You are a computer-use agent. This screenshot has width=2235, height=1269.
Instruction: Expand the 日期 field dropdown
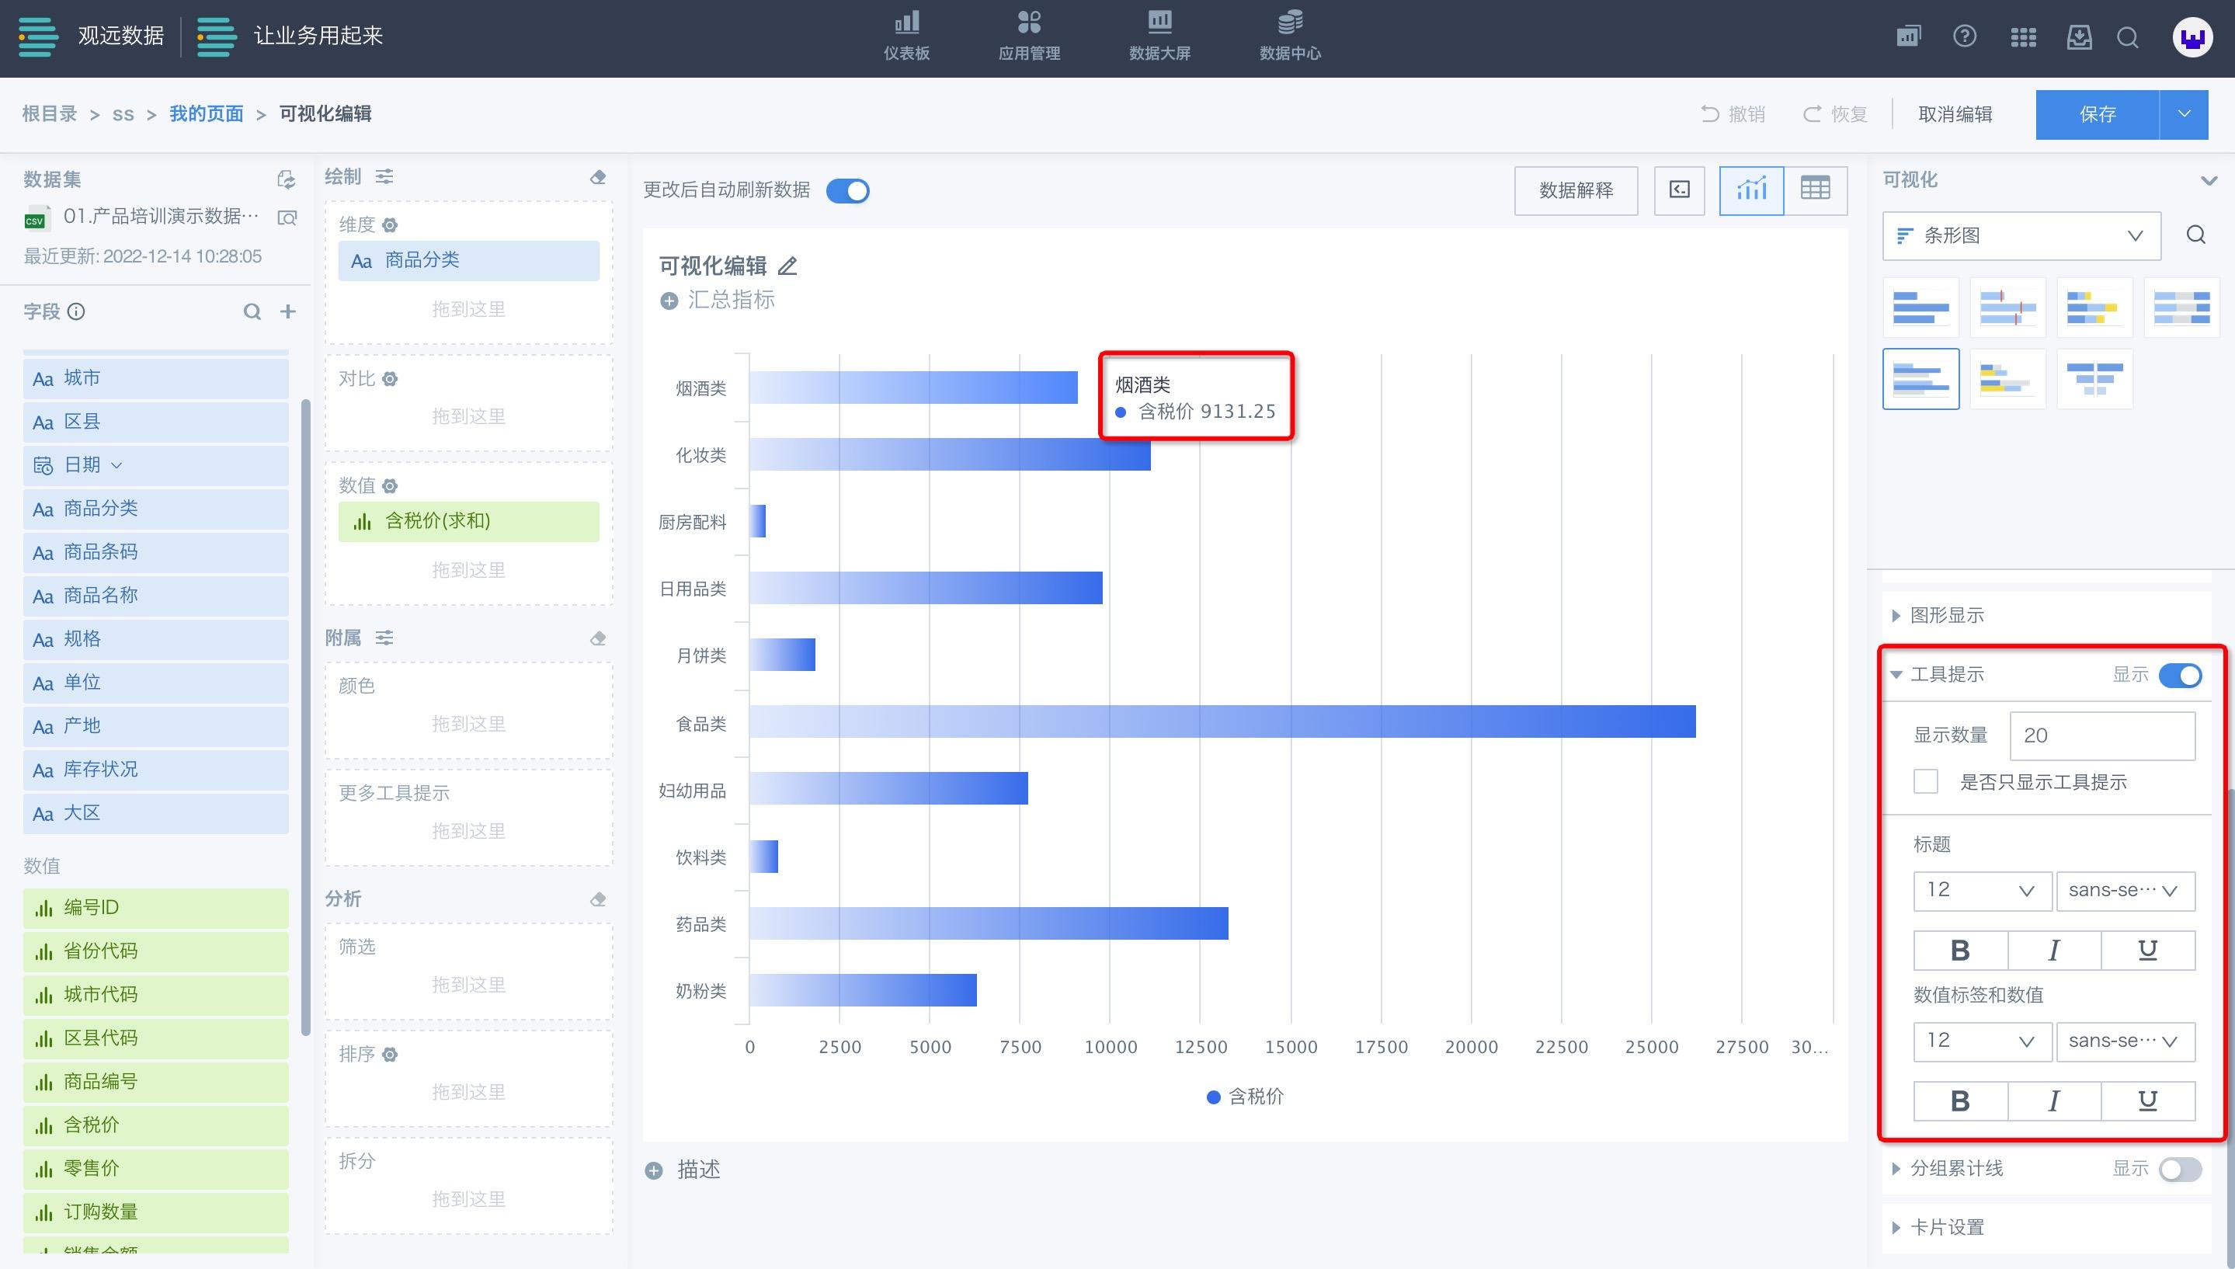tap(116, 465)
